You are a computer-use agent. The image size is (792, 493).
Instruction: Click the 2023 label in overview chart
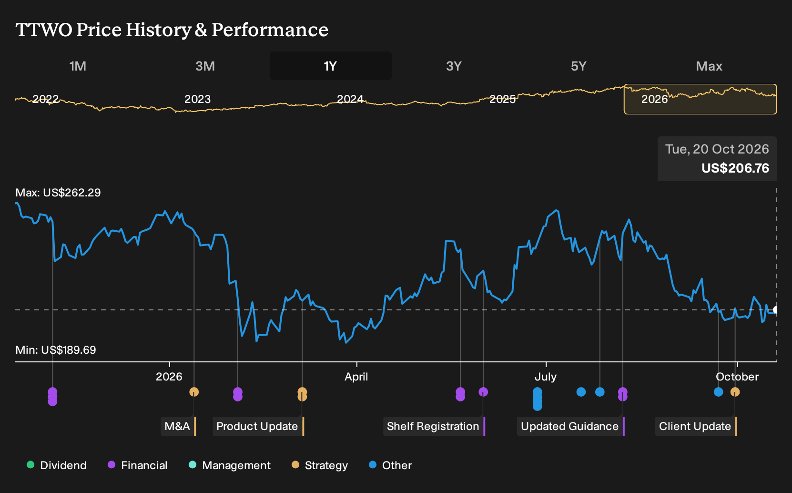[x=197, y=99]
